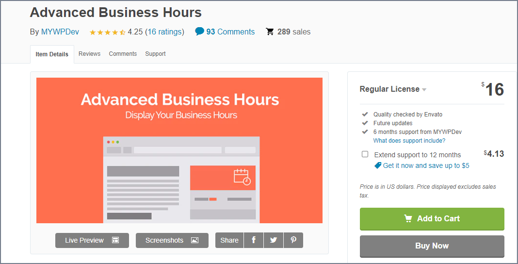Open the Reviews tab
The image size is (518, 264).
pyautogui.click(x=90, y=53)
